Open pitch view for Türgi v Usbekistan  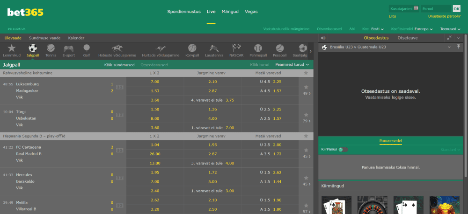(120, 115)
